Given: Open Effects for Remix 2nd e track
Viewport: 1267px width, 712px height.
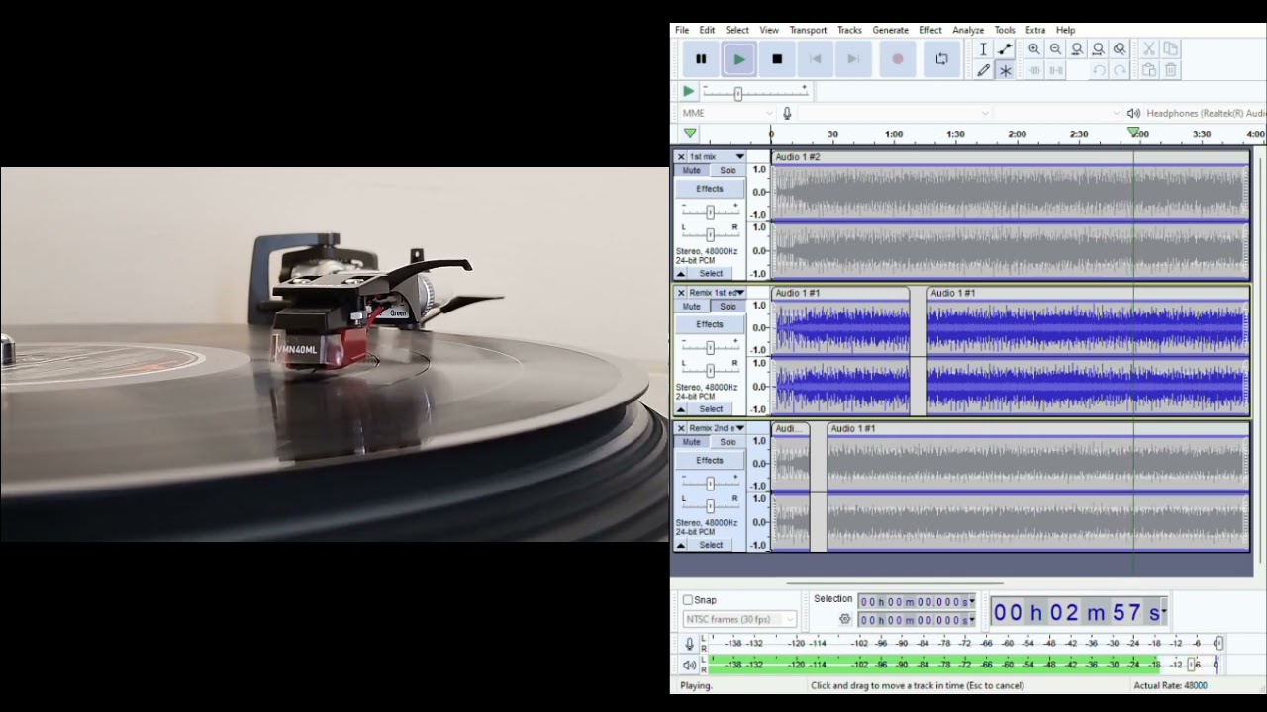Looking at the screenshot, I should (x=710, y=460).
